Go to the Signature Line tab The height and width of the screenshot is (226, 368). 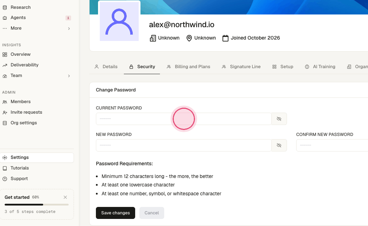[241, 67]
